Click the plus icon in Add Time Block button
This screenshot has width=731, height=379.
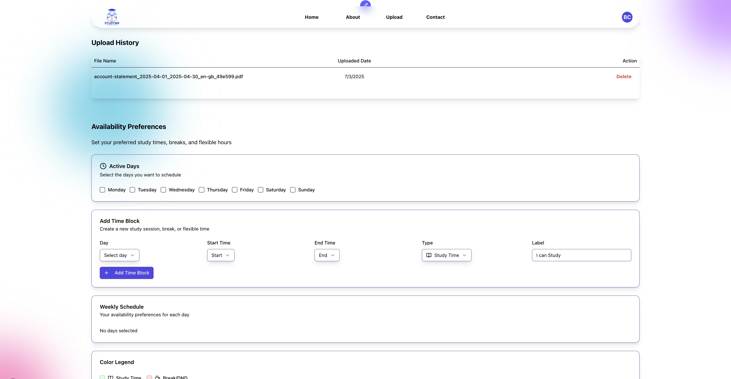pyautogui.click(x=106, y=273)
